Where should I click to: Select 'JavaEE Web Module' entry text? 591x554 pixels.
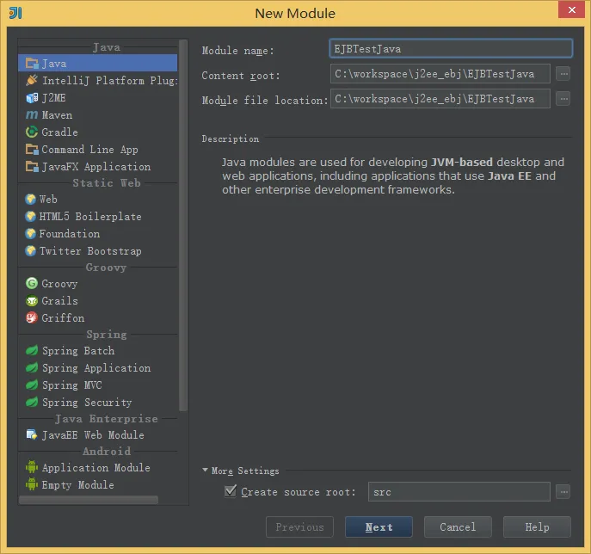pos(93,435)
